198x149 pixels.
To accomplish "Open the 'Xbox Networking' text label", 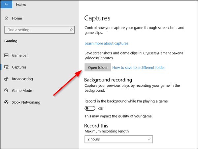I will 26,102.
